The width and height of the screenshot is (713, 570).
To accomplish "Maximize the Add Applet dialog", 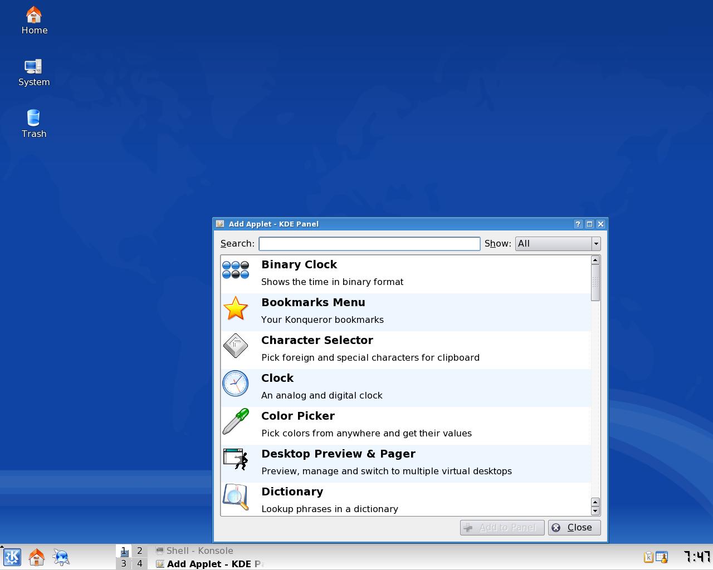I will tap(589, 224).
